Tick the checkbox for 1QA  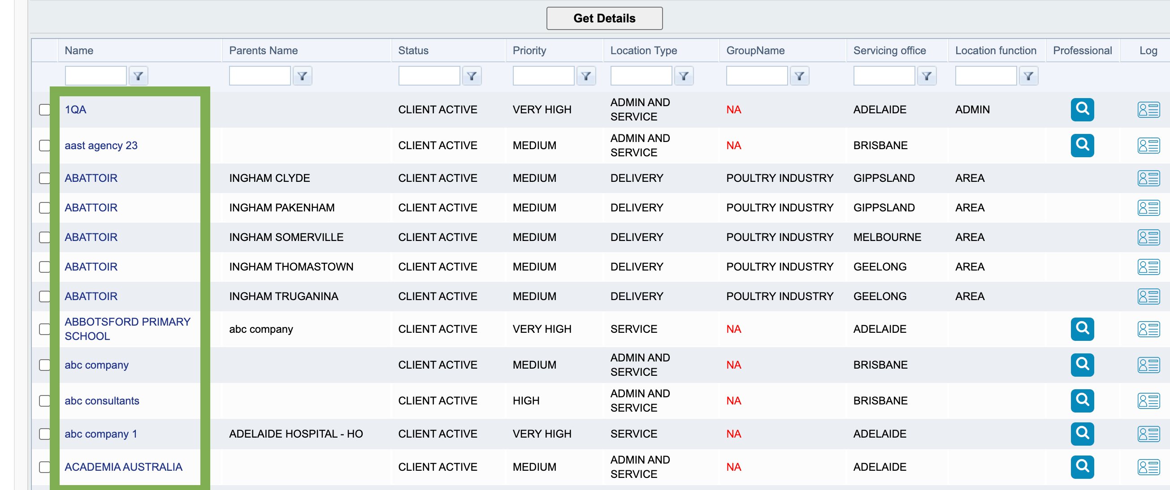point(44,109)
